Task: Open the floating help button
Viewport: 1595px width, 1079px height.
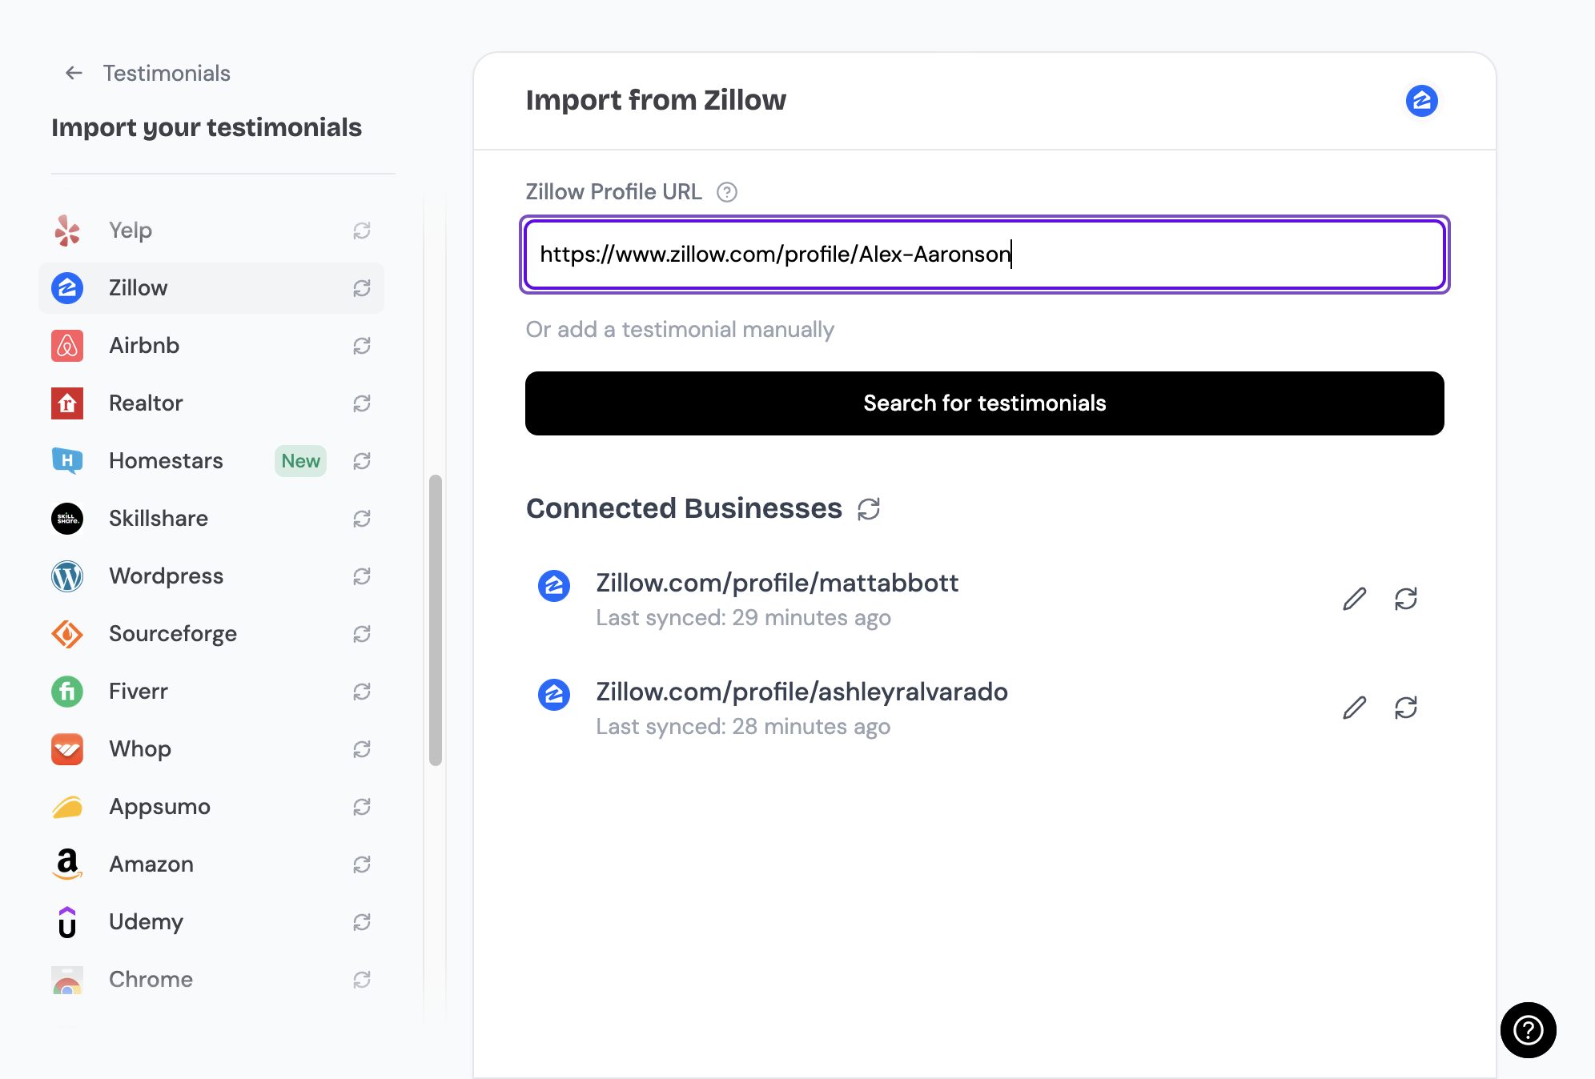Action: pos(1529,1030)
